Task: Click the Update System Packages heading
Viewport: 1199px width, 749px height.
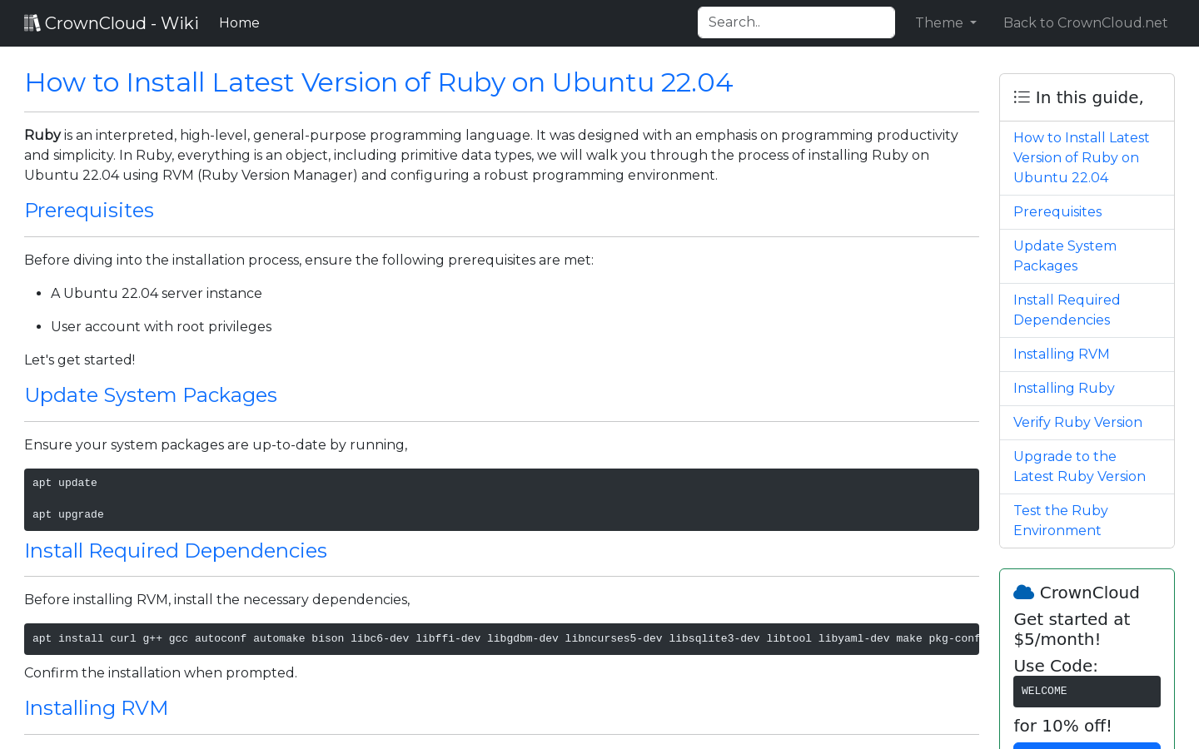Action: pos(151,395)
